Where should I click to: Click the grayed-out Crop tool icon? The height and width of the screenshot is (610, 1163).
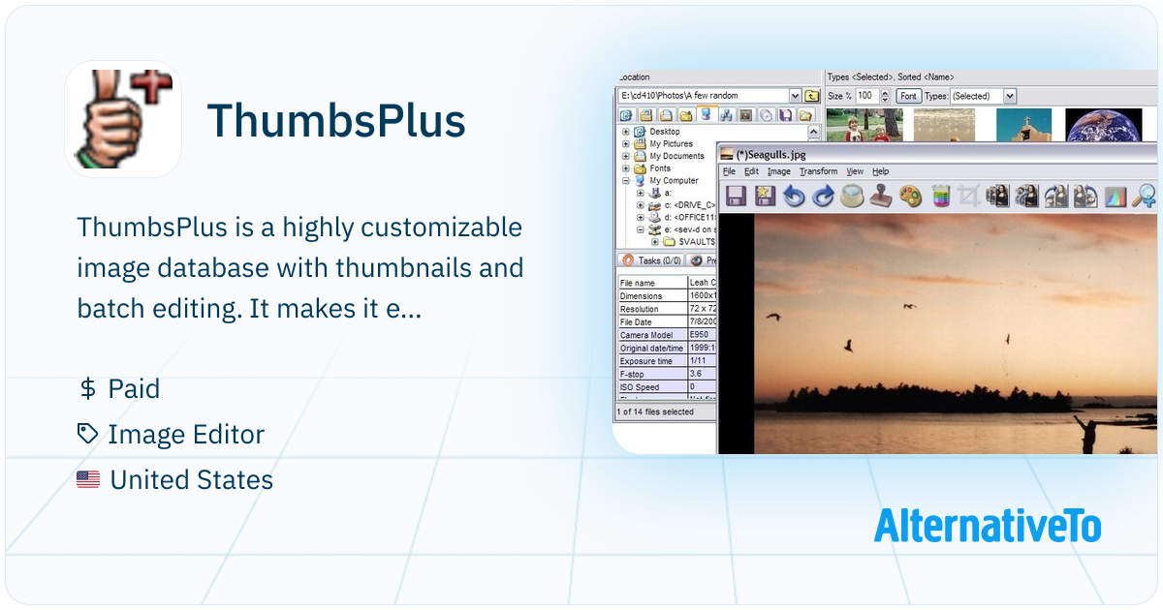[x=968, y=196]
